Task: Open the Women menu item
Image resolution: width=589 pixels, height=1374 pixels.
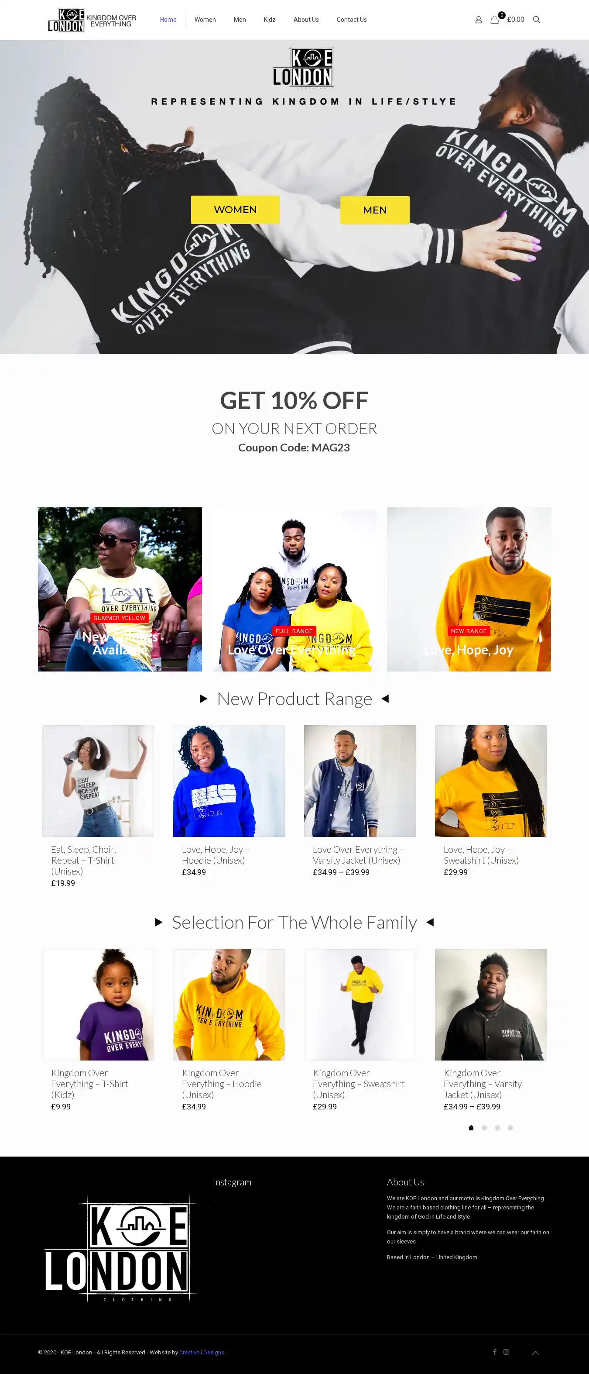Action: pyautogui.click(x=205, y=20)
